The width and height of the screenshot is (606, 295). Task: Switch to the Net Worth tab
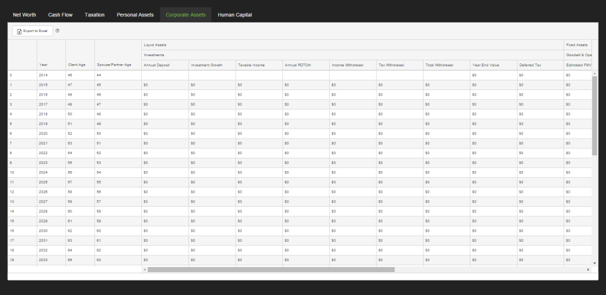(x=24, y=15)
